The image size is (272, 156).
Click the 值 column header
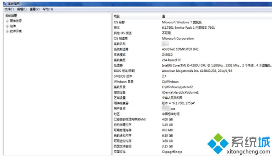[x=163, y=16]
